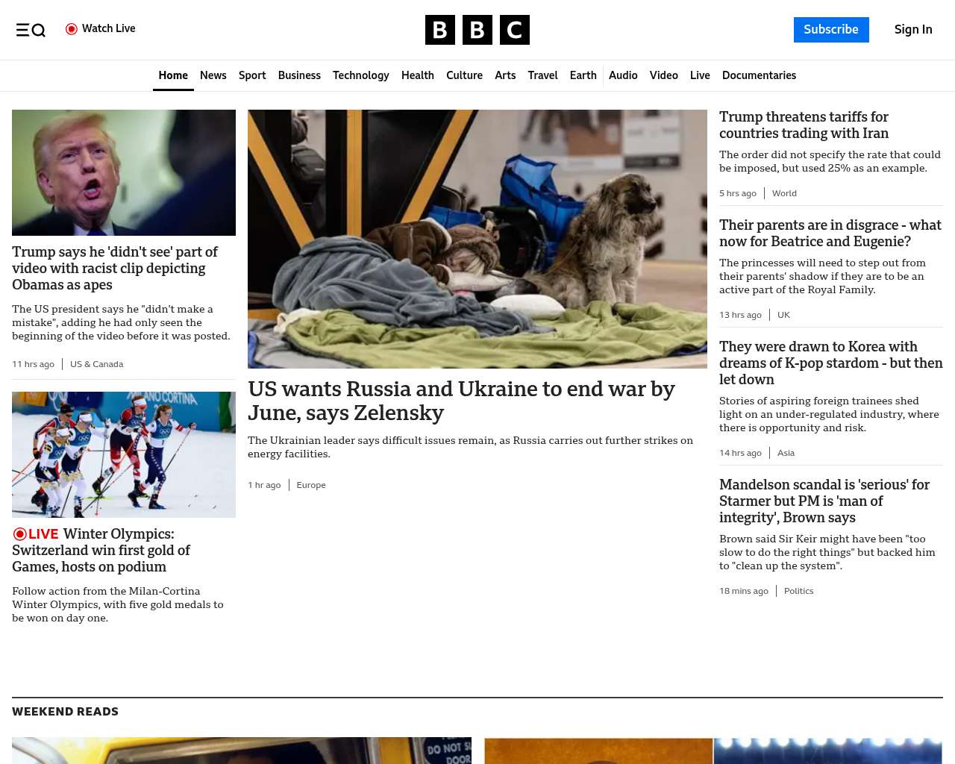The image size is (955, 764).
Task: Click the US & Canada category tag
Action: click(x=97, y=364)
